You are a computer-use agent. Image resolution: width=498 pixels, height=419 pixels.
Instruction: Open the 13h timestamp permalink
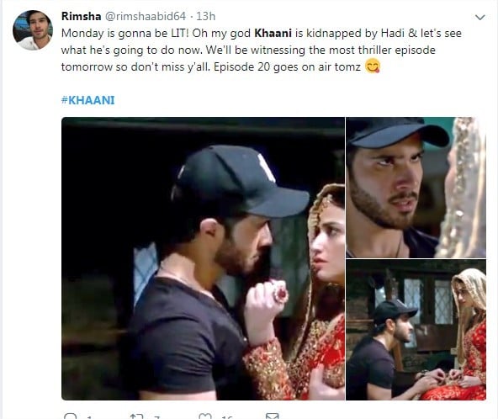click(x=205, y=16)
